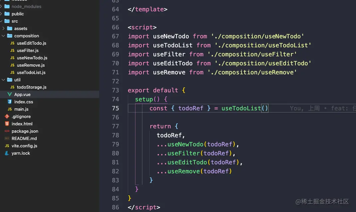Expand the node_modules folder chevron
The height and width of the screenshot is (212, 356).
click(1, 6)
